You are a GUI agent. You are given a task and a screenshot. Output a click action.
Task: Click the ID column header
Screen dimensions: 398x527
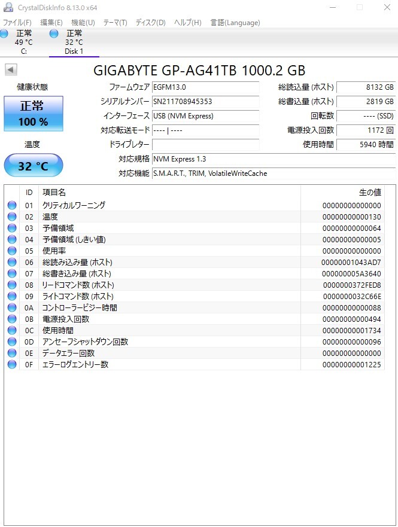pyautogui.click(x=29, y=192)
